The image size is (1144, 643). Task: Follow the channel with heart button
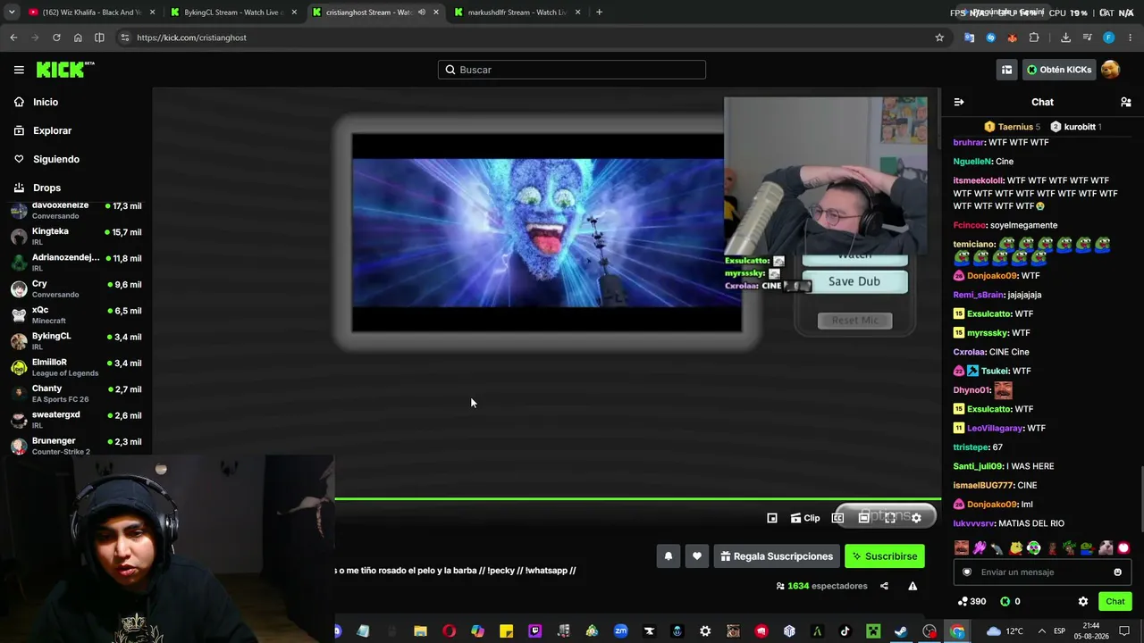coord(697,556)
